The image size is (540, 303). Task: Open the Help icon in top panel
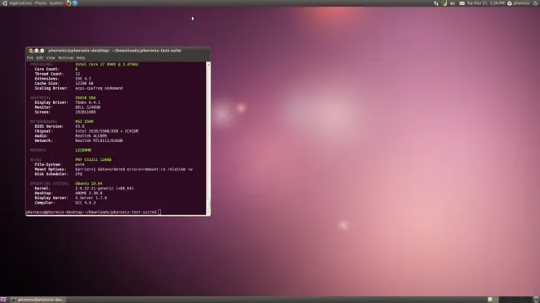click(x=75, y=3)
